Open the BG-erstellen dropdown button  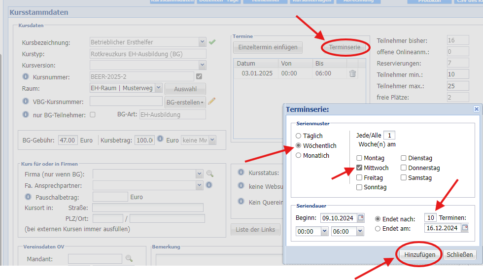pyautogui.click(x=185, y=102)
